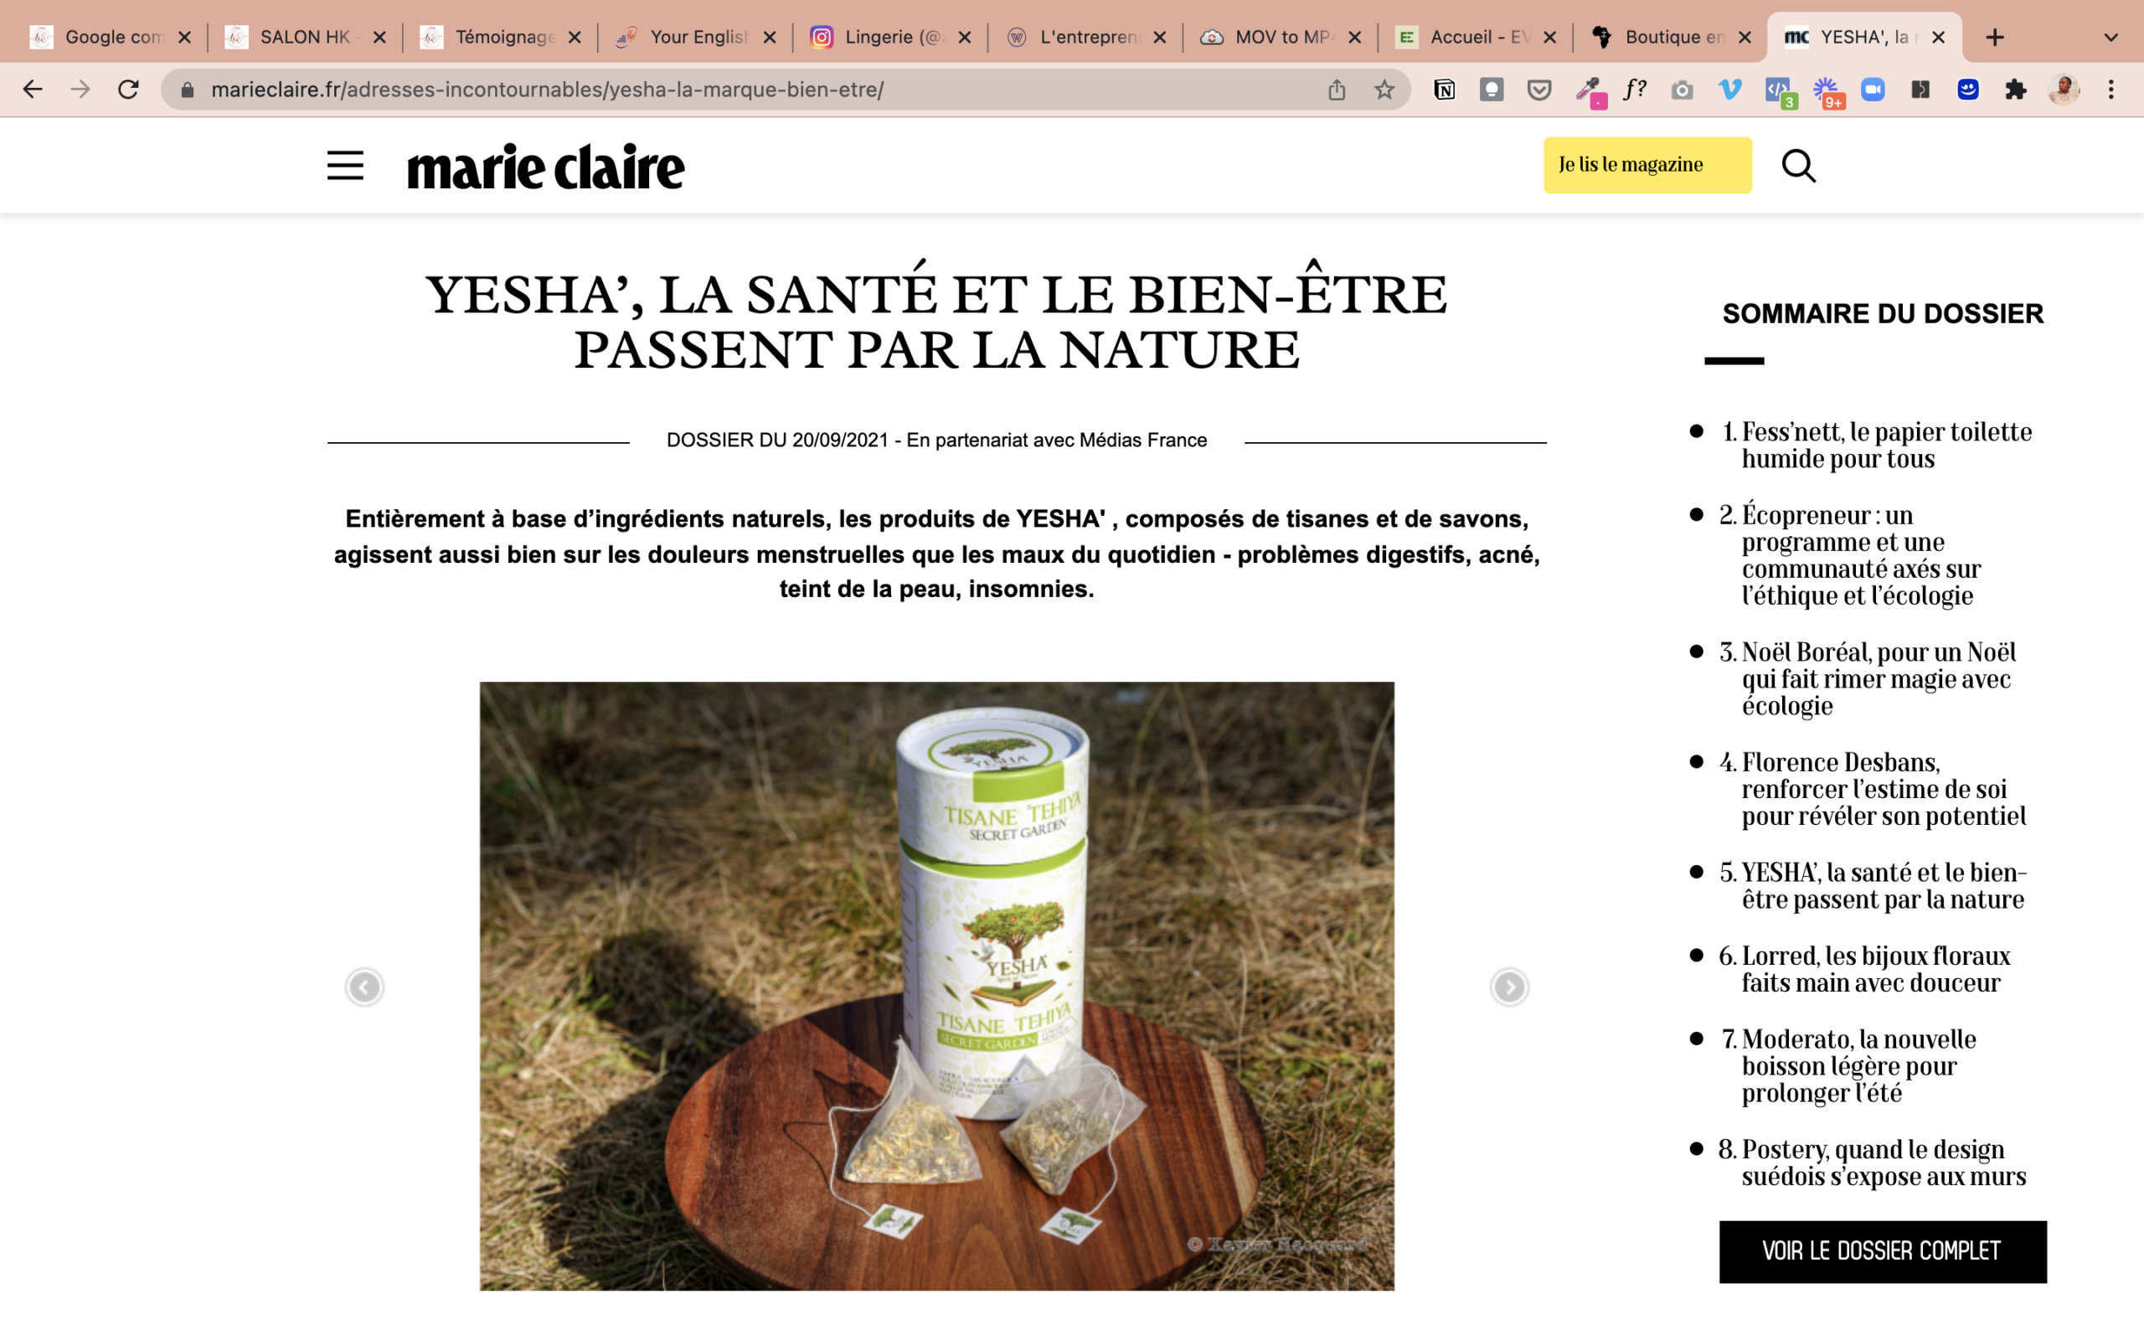Click the search magnifier icon
Image resolution: width=2144 pixels, height=1340 pixels.
pos(1798,166)
